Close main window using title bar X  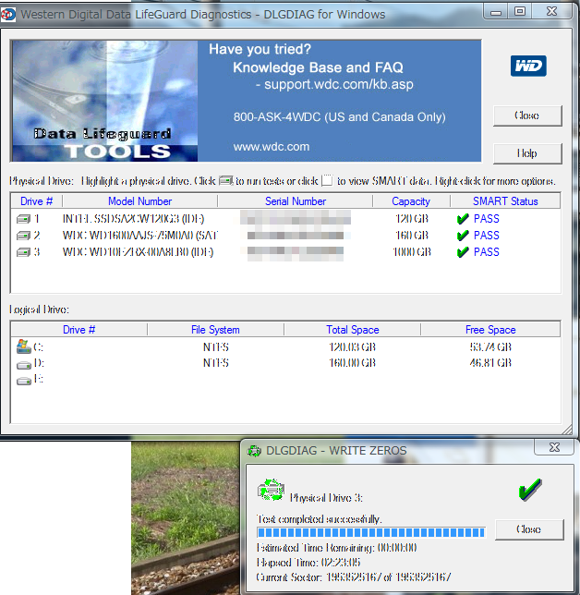point(551,12)
